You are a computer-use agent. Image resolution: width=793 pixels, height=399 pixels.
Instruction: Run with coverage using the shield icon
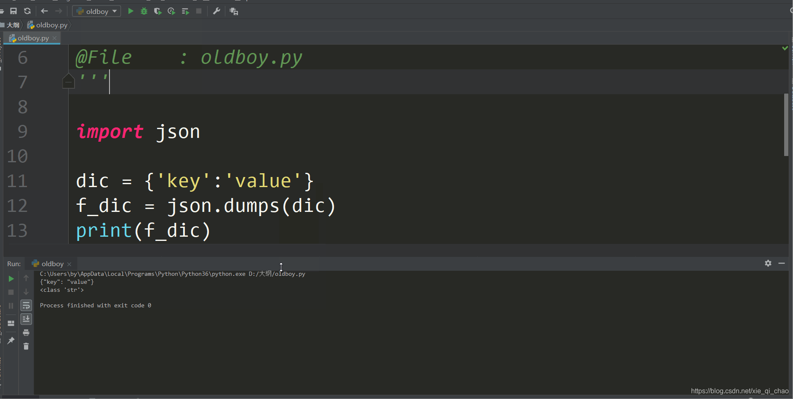point(158,11)
